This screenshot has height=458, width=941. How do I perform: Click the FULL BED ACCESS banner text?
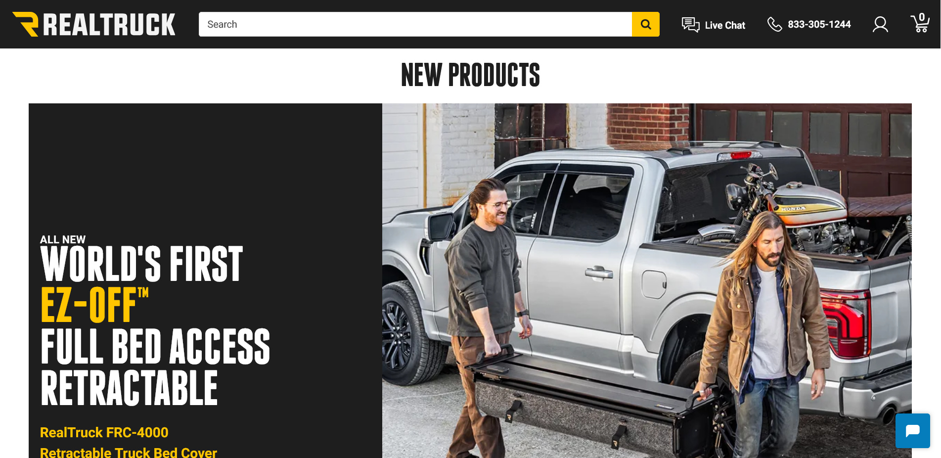155,347
